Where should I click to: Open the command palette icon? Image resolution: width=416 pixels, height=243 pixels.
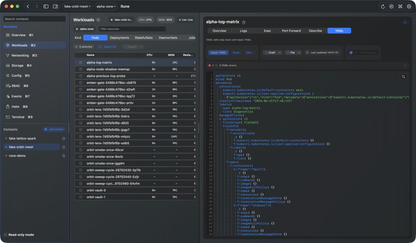(x=400, y=6)
